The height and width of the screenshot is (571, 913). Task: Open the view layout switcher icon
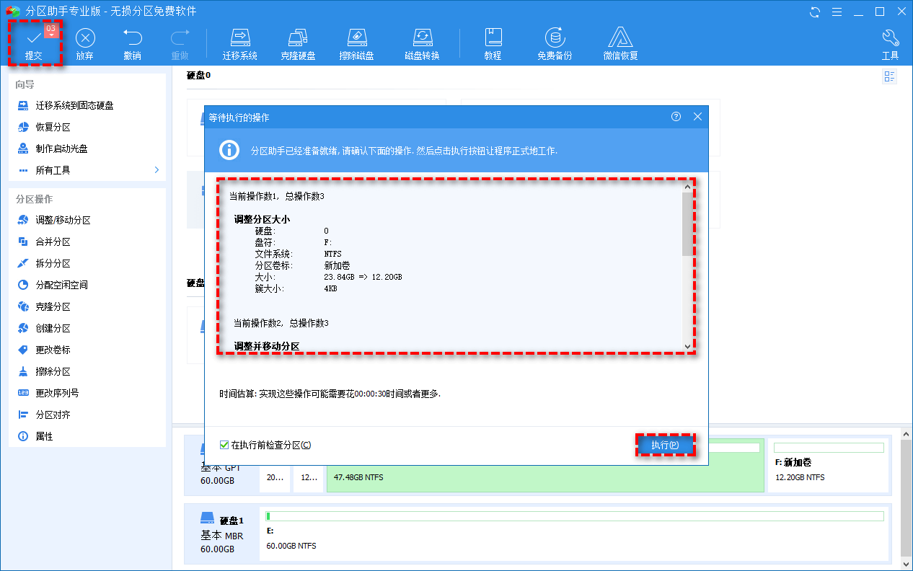(x=889, y=76)
